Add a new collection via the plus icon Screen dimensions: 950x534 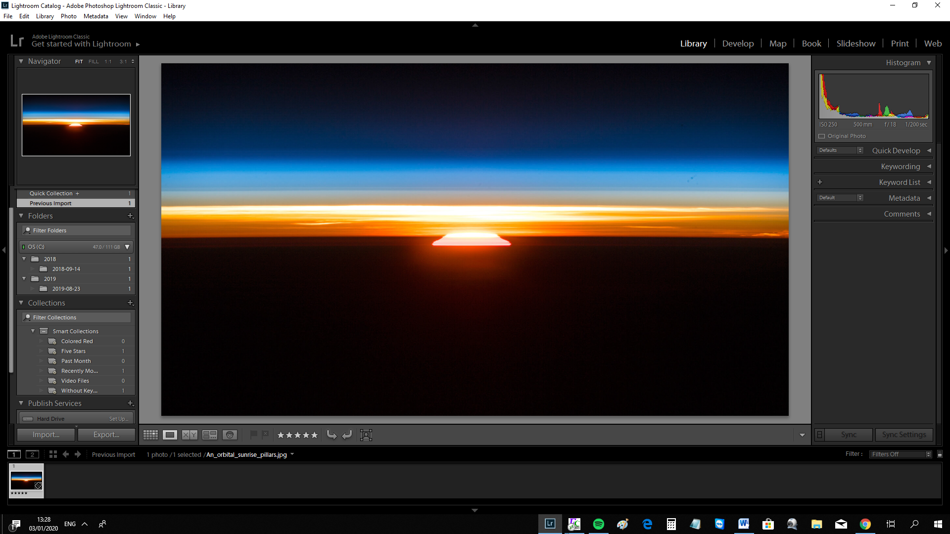click(x=130, y=303)
